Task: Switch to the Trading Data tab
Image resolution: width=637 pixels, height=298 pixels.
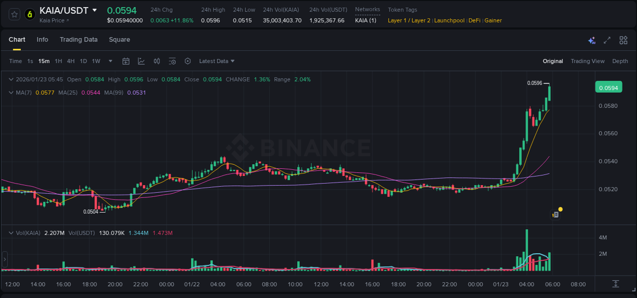Action: (78, 39)
